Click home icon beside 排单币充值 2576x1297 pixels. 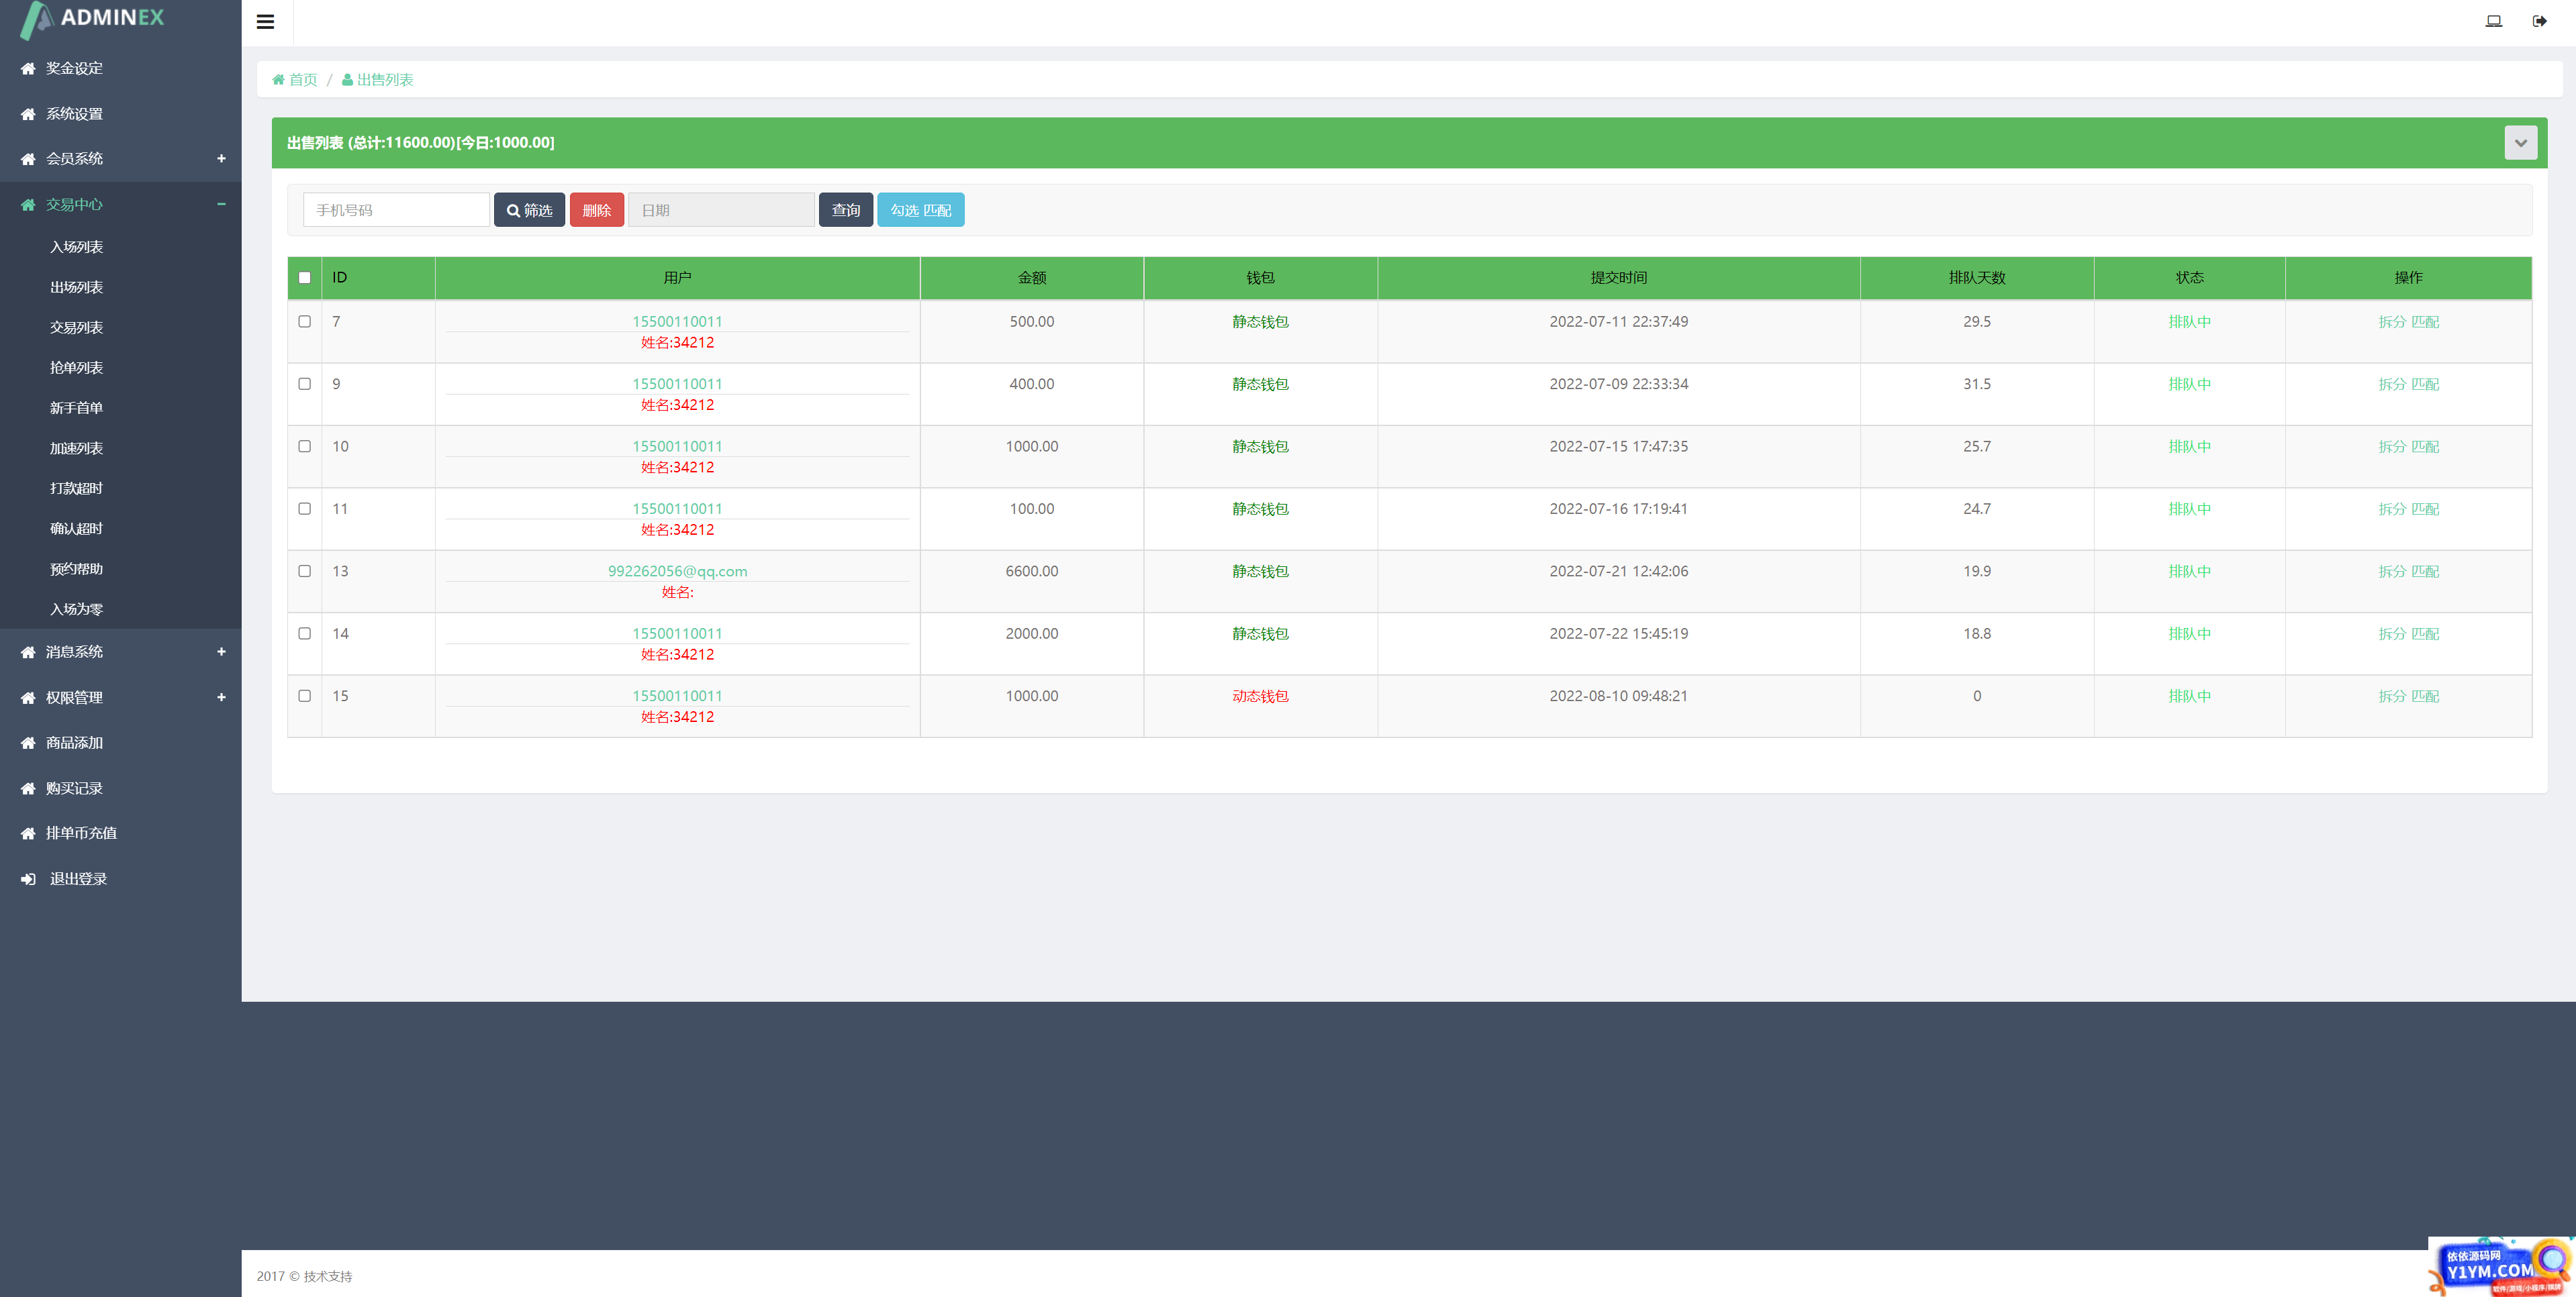[28, 833]
